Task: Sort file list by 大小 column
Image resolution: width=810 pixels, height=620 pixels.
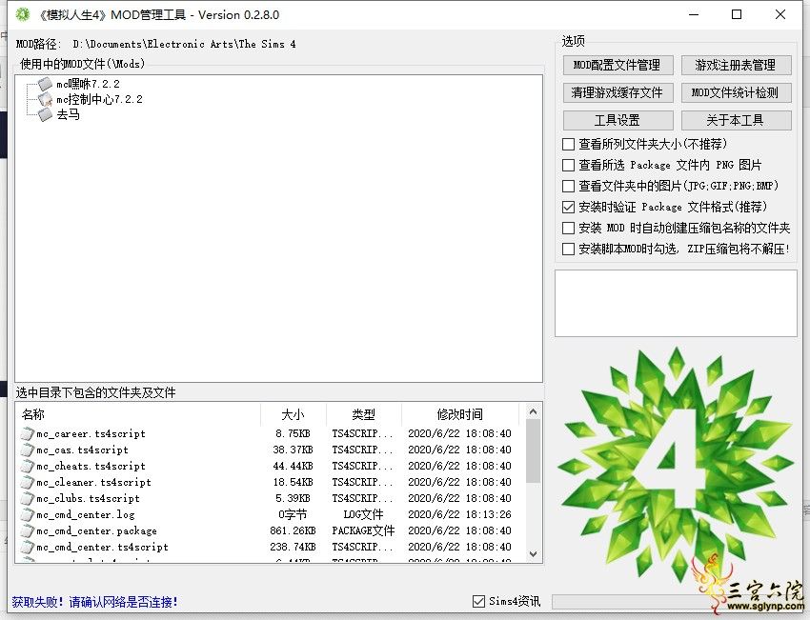Action: coord(294,414)
